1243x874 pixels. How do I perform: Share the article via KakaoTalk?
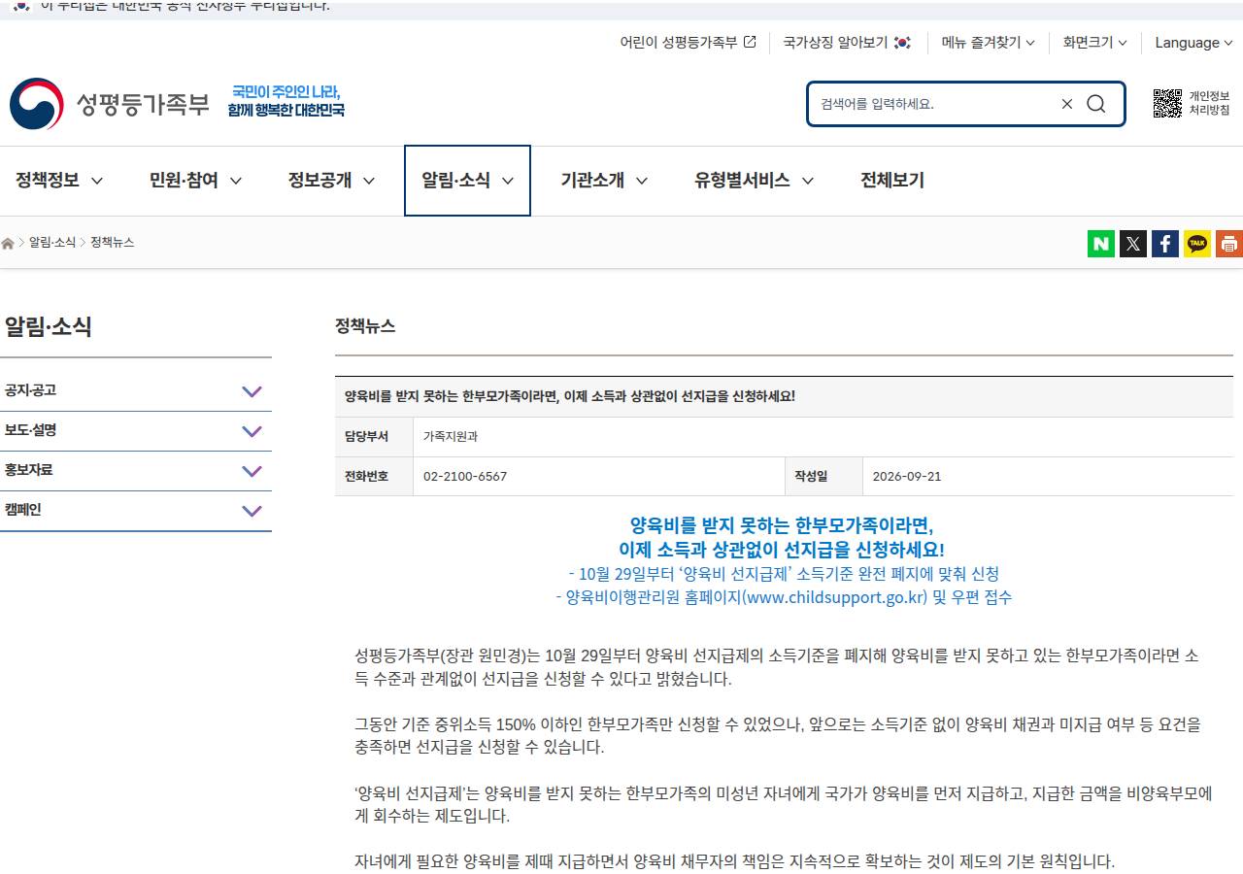(1197, 244)
